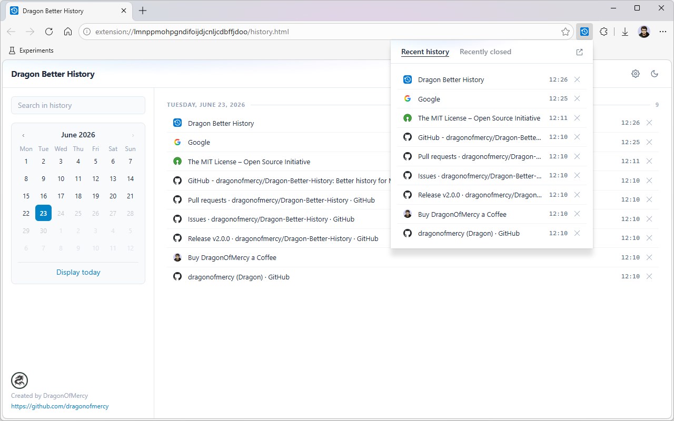The height and width of the screenshot is (421, 674).
Task: Pick June 10 on the calendar
Action: pos(61,179)
